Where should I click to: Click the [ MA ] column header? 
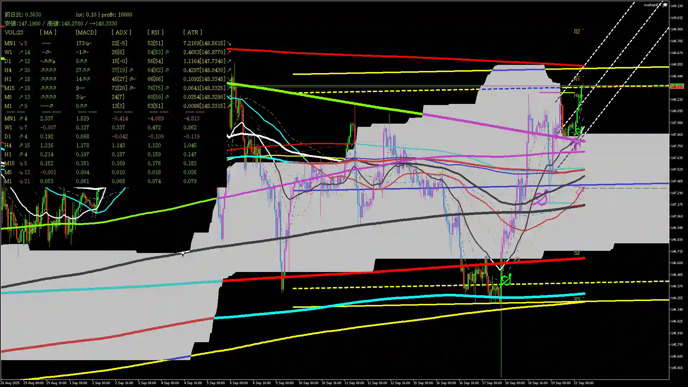48,32
